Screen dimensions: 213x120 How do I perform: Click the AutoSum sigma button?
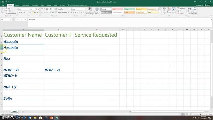181,8
